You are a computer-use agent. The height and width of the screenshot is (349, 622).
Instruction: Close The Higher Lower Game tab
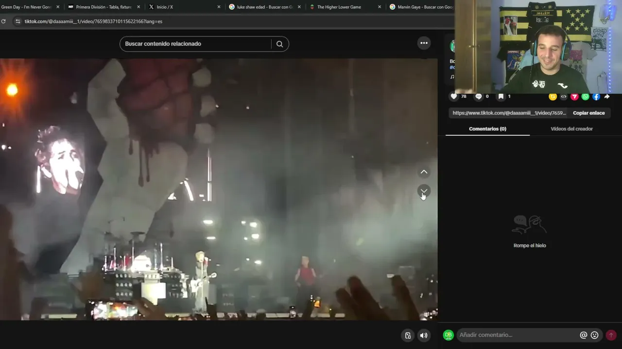(x=380, y=7)
